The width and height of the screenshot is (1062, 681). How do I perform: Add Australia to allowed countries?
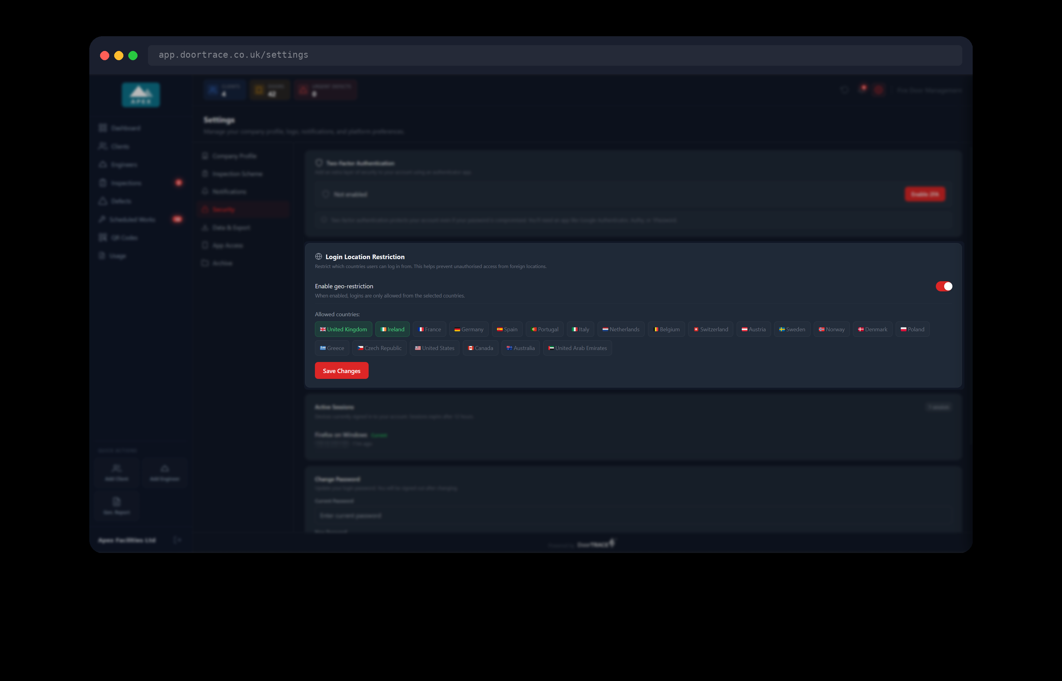[521, 348]
